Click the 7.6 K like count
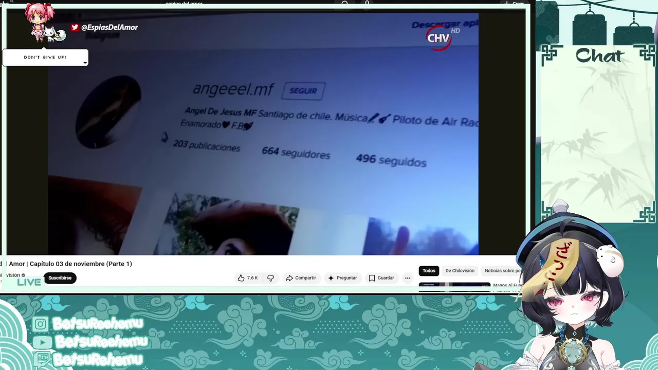The image size is (658, 370). (x=252, y=278)
